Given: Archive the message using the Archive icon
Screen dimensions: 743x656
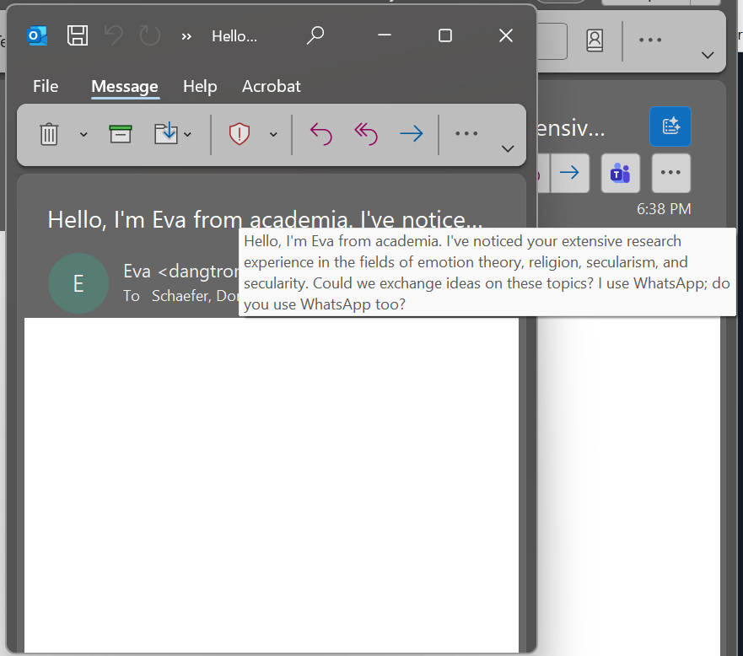Looking at the screenshot, I should coord(121,134).
